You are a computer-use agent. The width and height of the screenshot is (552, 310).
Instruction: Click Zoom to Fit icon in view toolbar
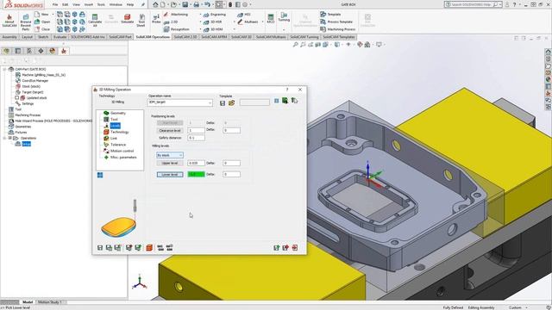[x=295, y=45]
